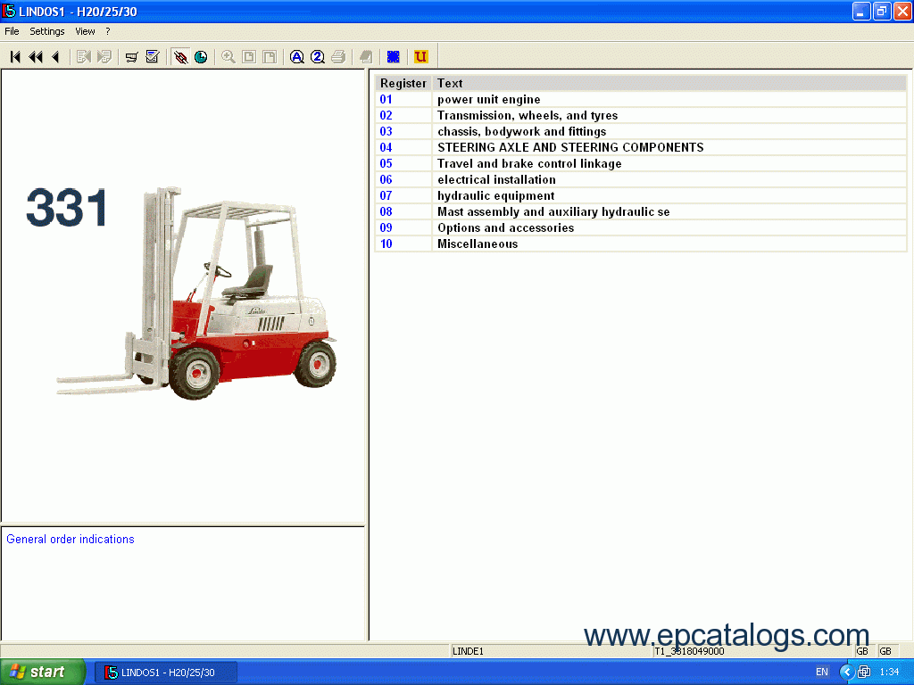Image resolution: width=914 pixels, height=685 pixels.
Task: Open the Windows Start menu
Action: (42, 673)
